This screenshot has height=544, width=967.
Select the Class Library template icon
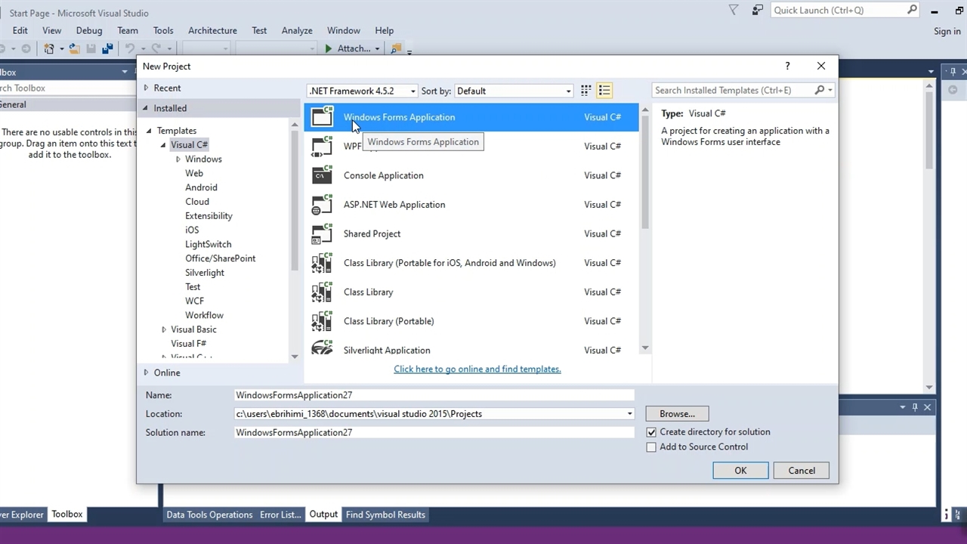[x=323, y=292]
